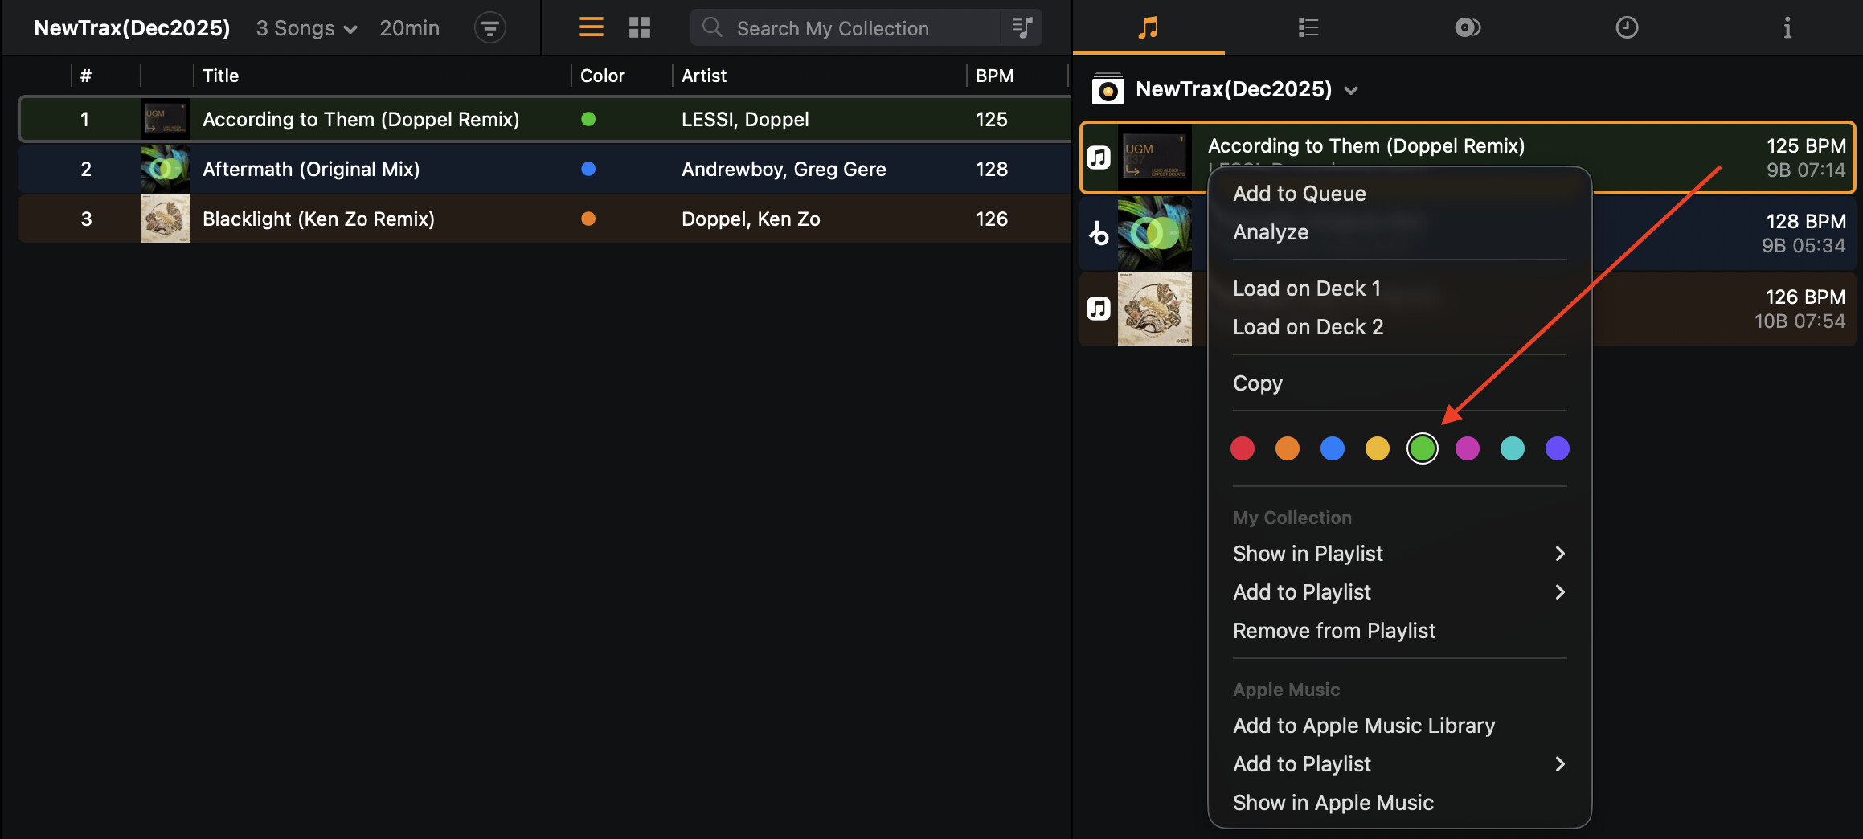This screenshot has height=839, width=1863.
Task: Expand NewTrax(Dec2025) playlist dropdown in right panel
Action: (1351, 90)
